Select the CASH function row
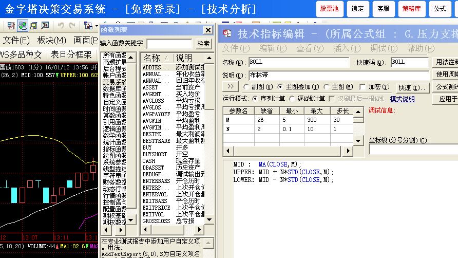This screenshot has width=458, height=258. point(173,161)
